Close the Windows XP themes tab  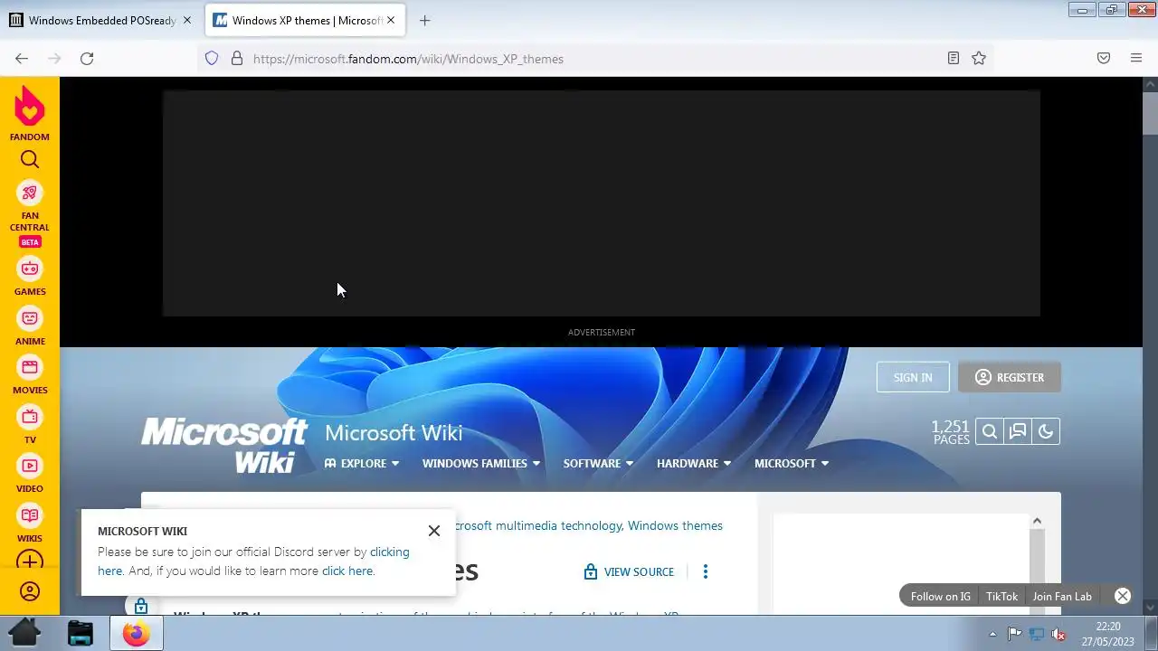coord(391,20)
